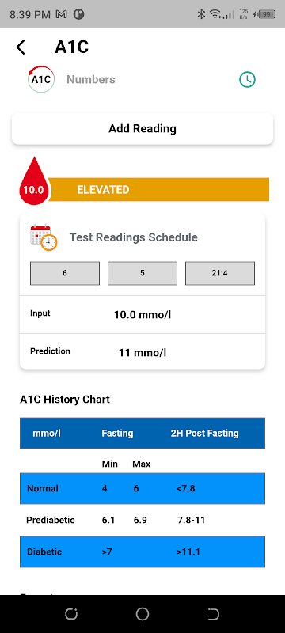Select the schedule box showing 6
285x633 pixels.
click(65, 273)
